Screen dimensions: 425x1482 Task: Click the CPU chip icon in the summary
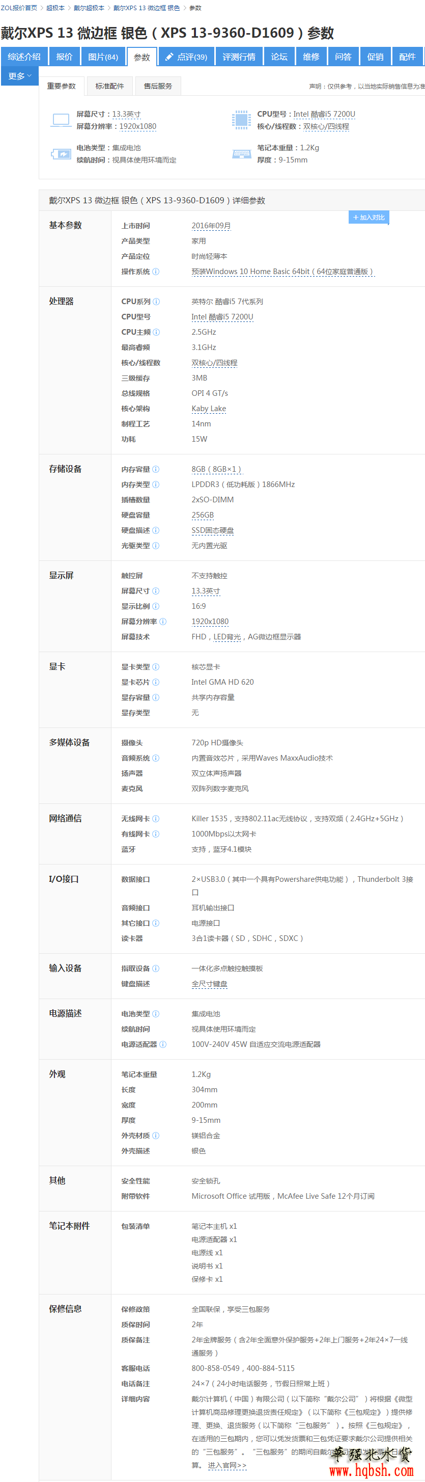[x=241, y=120]
